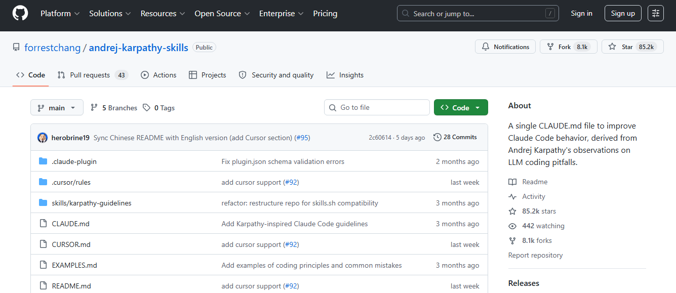Click the Notifications bell button
The image size is (676, 293).
[x=505, y=47]
